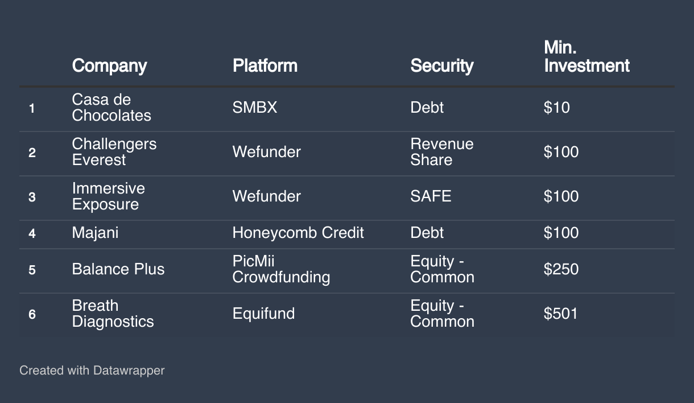Click the $10 minimum investment value
The height and width of the screenshot is (403, 694).
coord(556,108)
